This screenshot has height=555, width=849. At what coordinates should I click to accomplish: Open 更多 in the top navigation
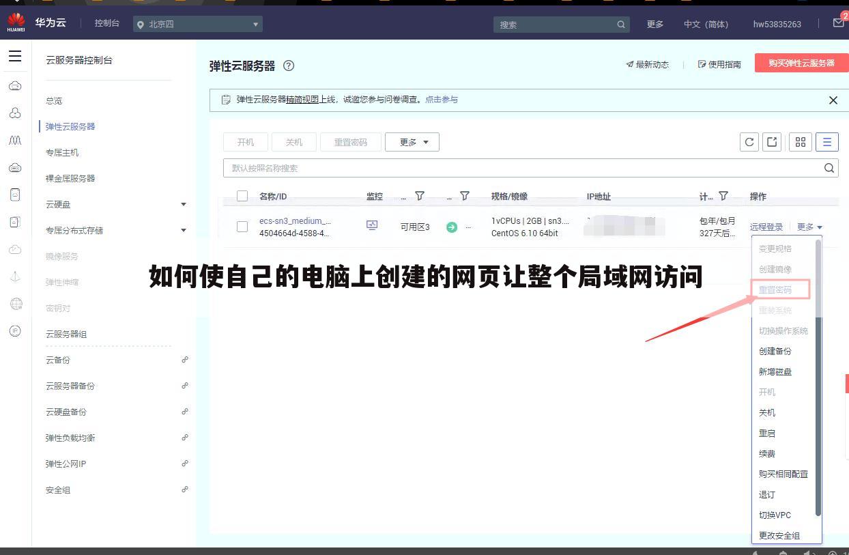click(655, 25)
